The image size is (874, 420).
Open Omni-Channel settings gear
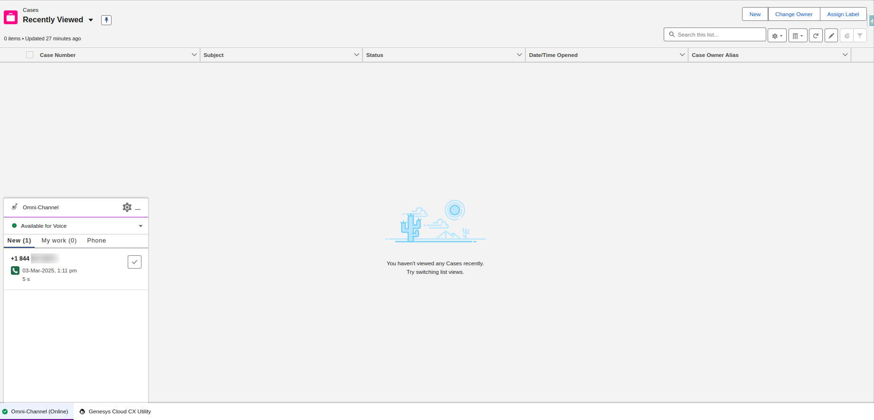click(x=127, y=207)
